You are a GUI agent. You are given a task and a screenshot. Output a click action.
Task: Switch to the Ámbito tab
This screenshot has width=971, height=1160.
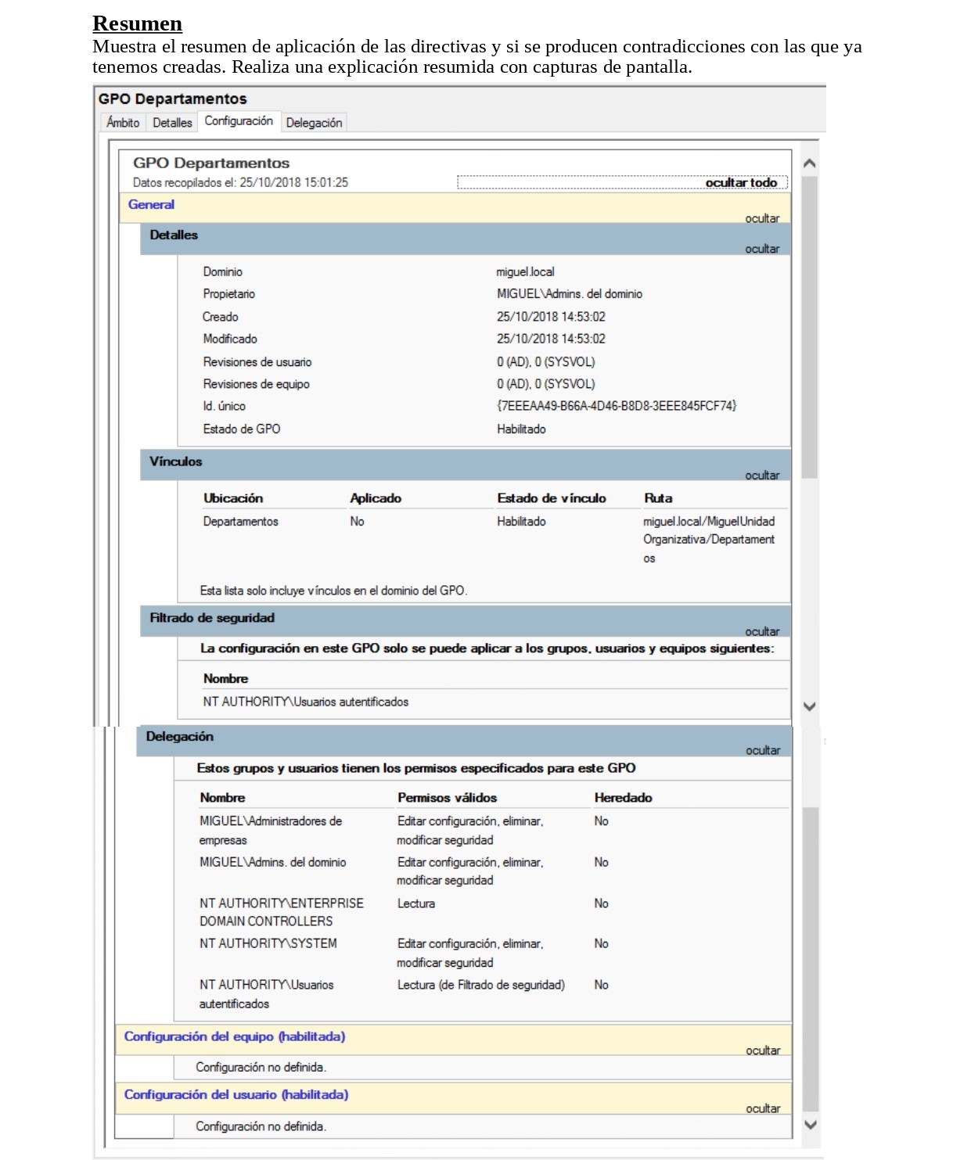coord(123,123)
